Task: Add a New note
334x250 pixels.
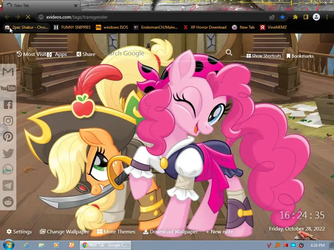Action: pos(220,231)
